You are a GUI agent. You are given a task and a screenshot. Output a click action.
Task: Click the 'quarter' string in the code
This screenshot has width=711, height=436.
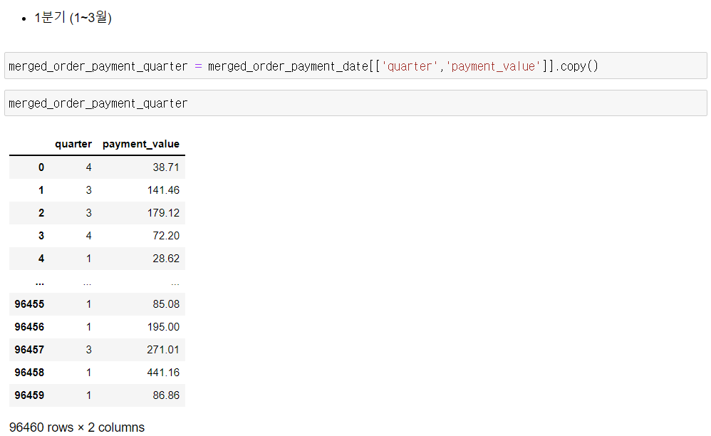410,66
